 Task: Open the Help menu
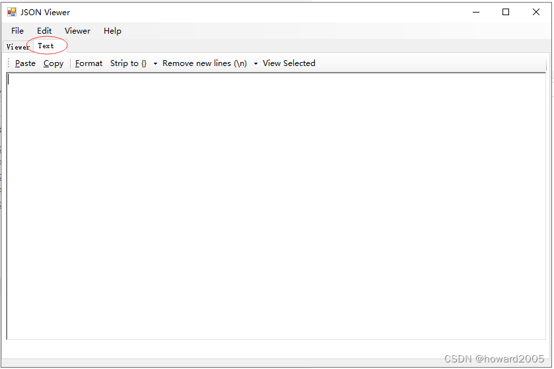point(112,31)
